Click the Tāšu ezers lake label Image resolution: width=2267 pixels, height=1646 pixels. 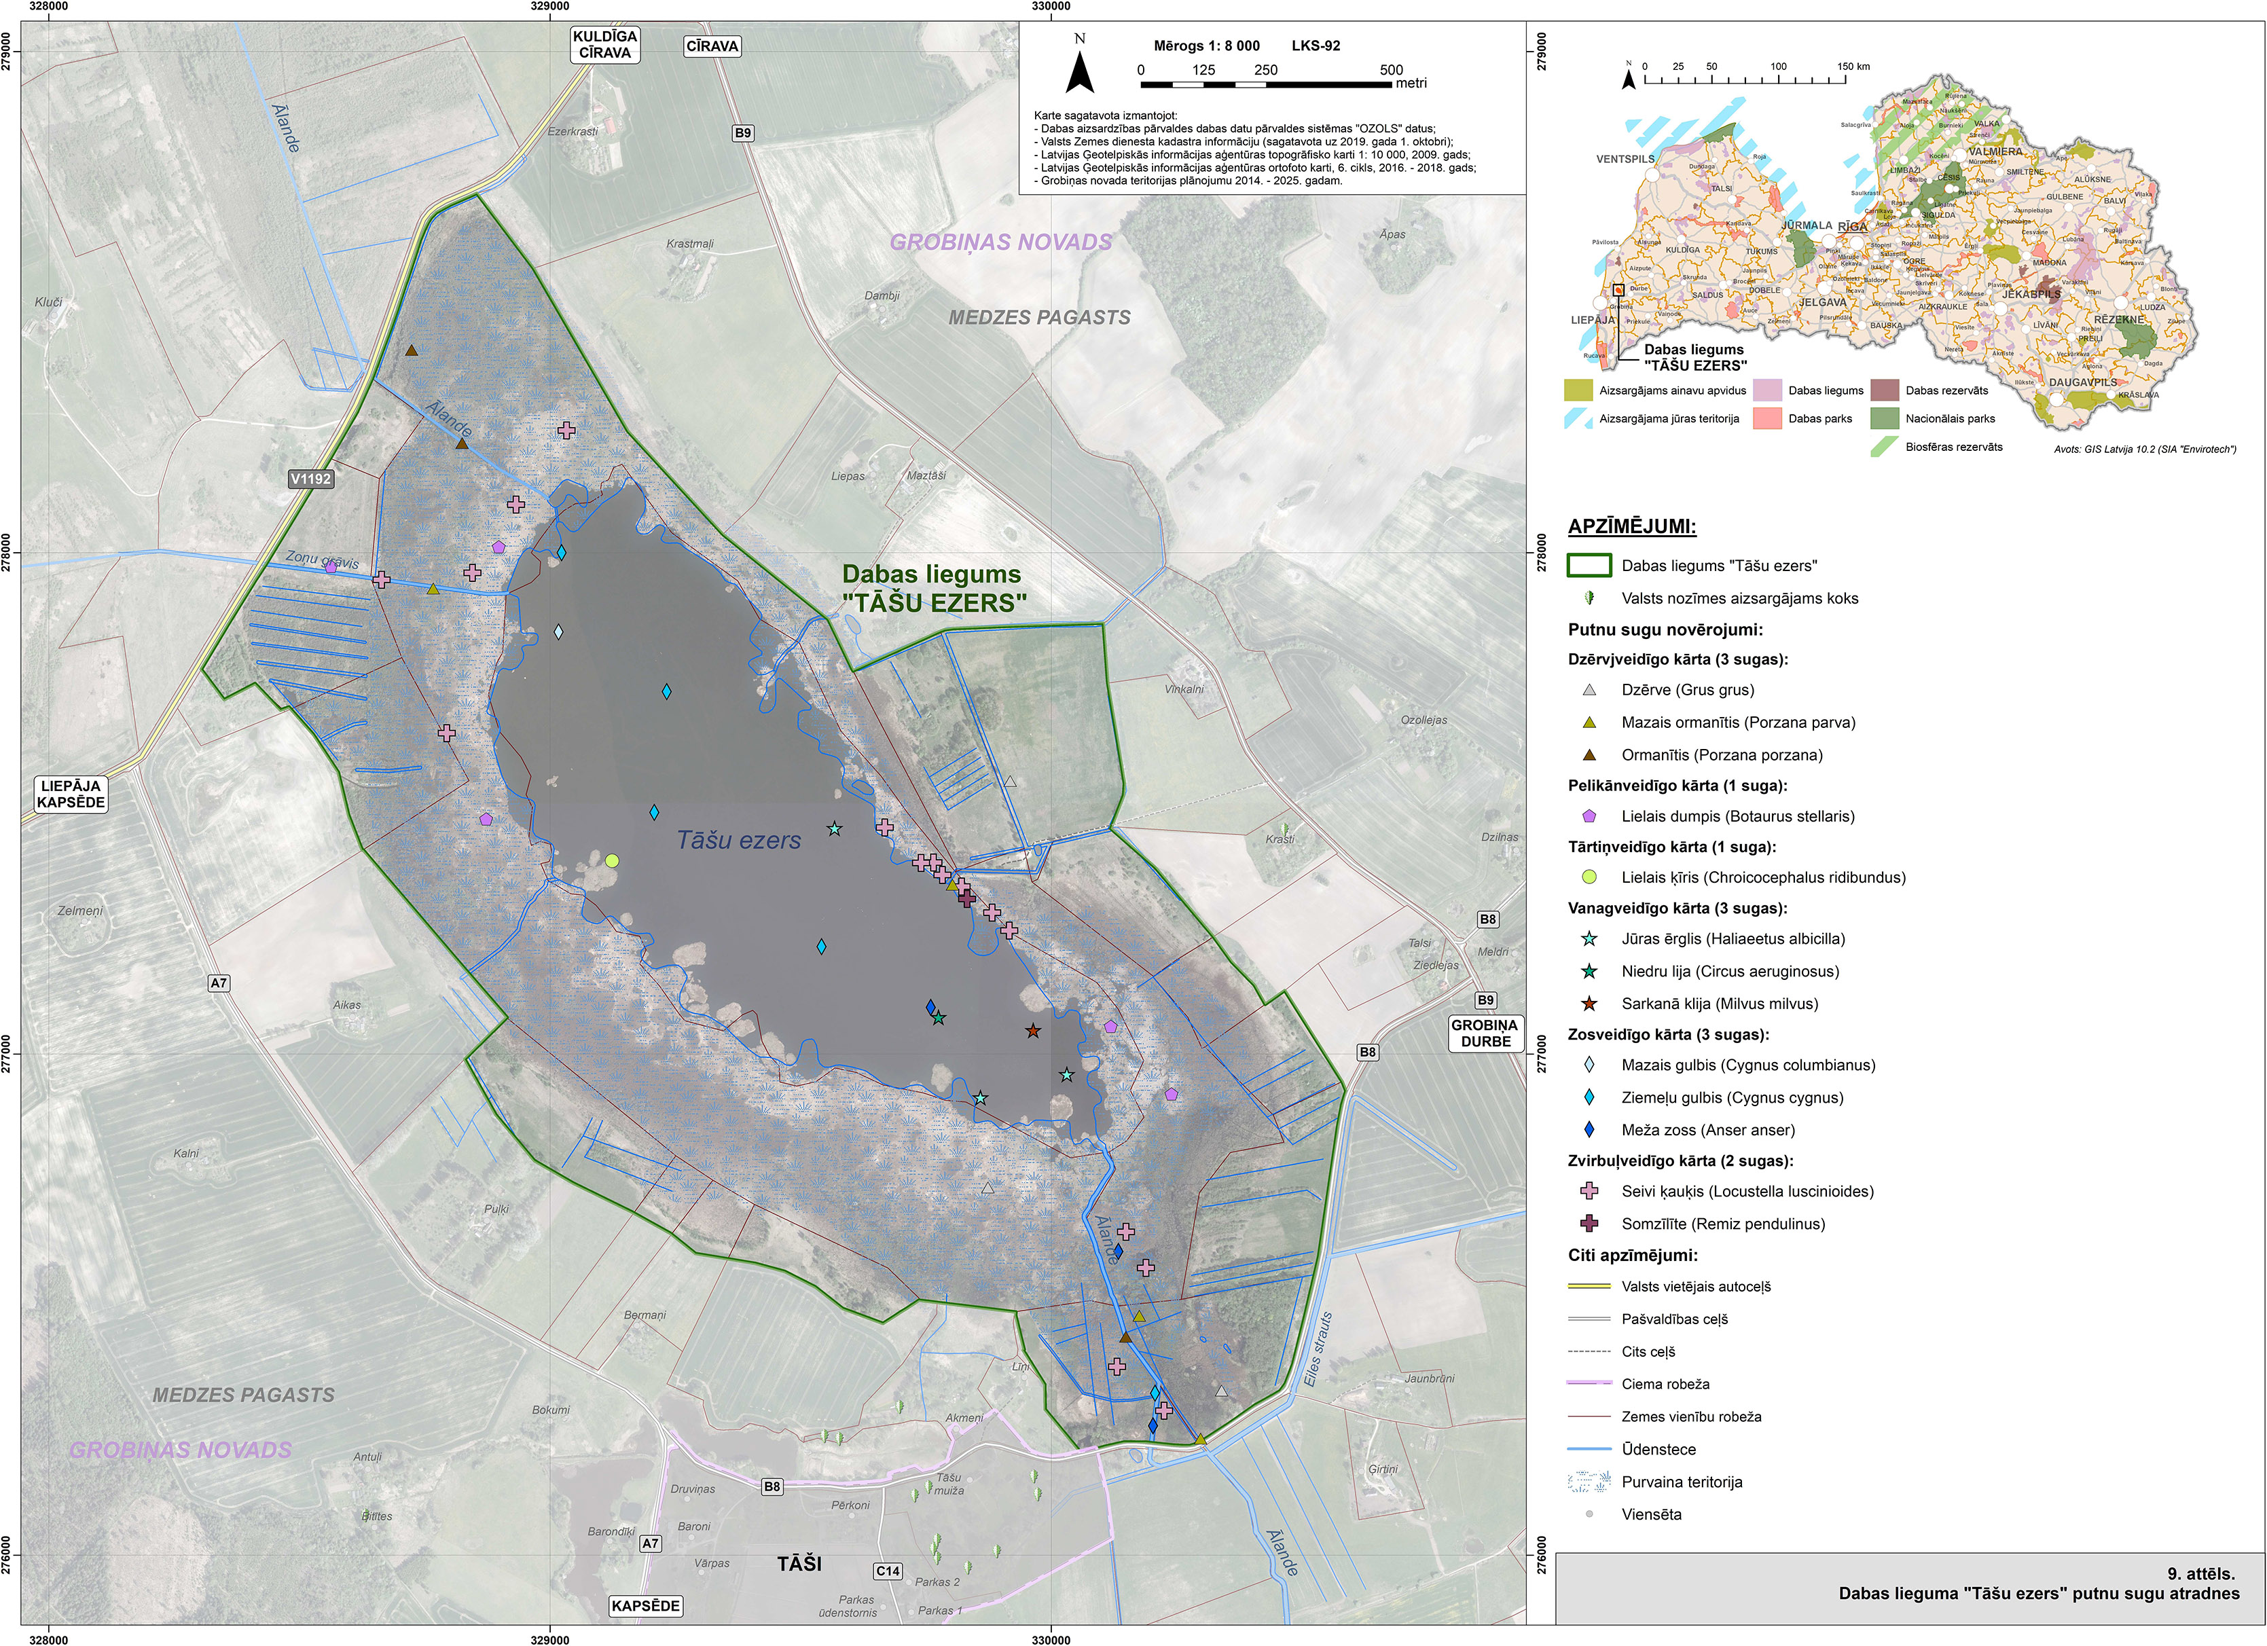[739, 841]
